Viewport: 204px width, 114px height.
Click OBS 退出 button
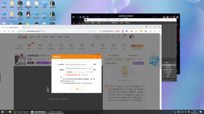168,77
